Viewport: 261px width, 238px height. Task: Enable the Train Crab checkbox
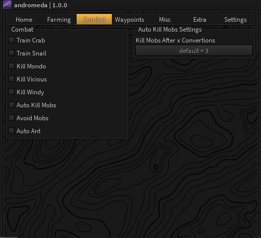coord(11,40)
